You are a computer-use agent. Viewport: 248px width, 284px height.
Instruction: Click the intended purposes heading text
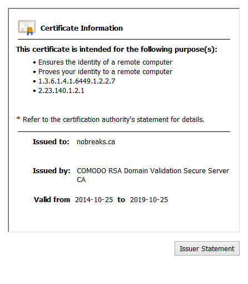(x=117, y=50)
